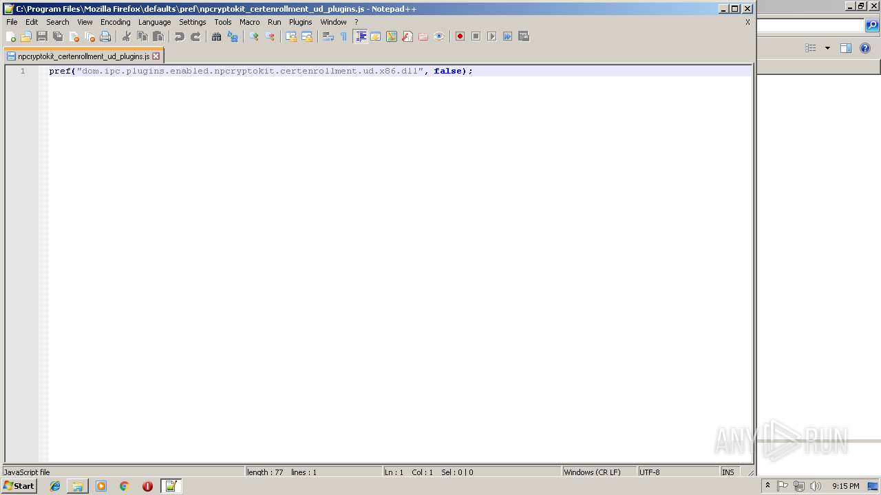Zoom in using the toolbar icon
Screen dimensions: 881x495
(253, 36)
